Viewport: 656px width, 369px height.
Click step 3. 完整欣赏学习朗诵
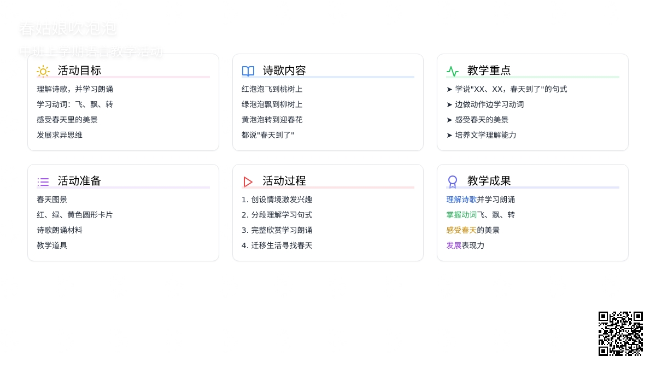point(277,230)
